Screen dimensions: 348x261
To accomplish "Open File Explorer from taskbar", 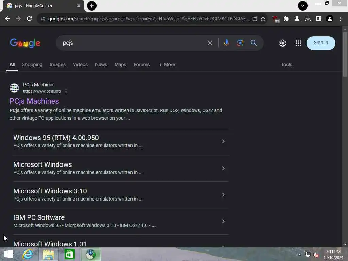I will click(49, 254).
